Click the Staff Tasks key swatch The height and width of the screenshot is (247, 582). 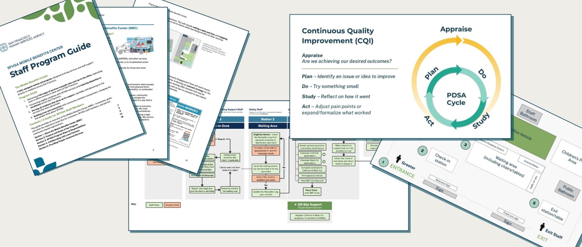click(x=154, y=205)
